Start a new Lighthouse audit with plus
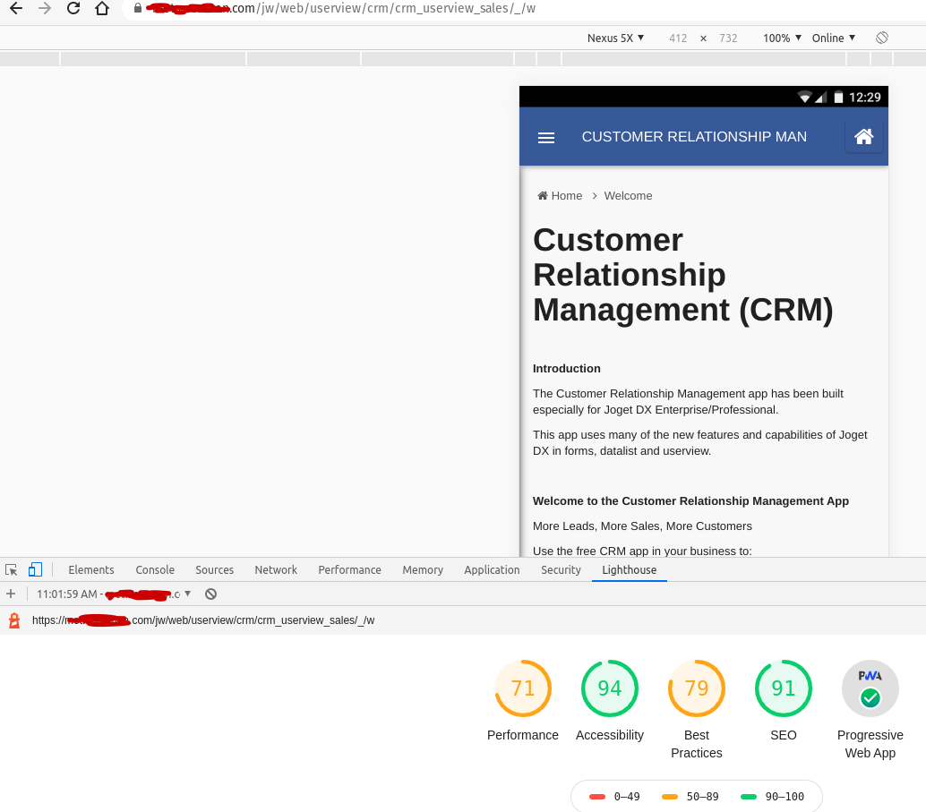The image size is (926, 812). [11, 594]
